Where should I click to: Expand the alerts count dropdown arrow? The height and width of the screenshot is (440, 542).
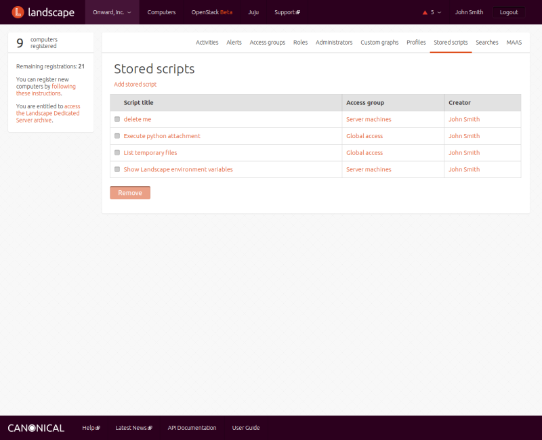pos(440,12)
